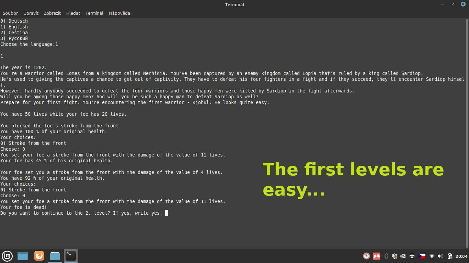Click "You blocked the foe's stroke" line
This screenshot has height=263, width=469.
pos(61,126)
